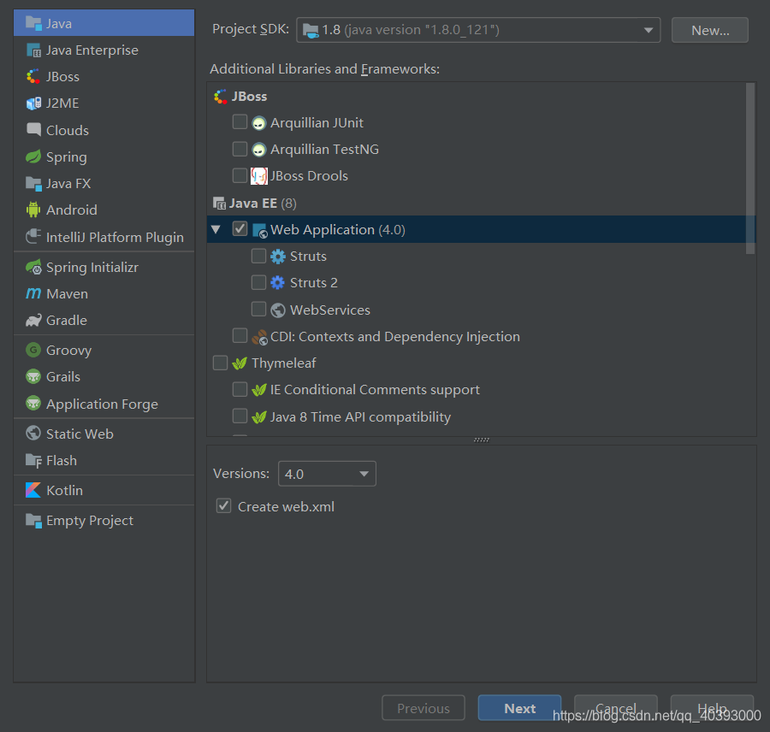
Task: Enable the Arquillian TestNG checkbox
Action: click(240, 149)
